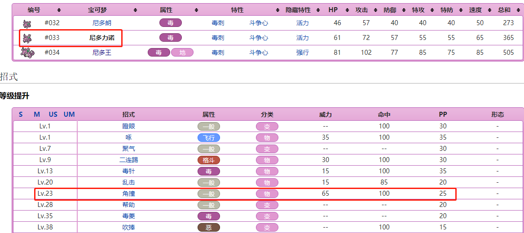Sort table by 特防 column arrows
The width and height of the screenshot is (524, 233).
click(461, 10)
